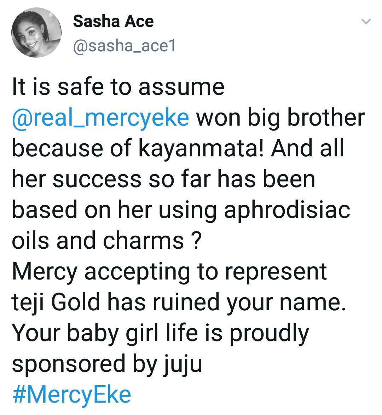Click the Sasha Ace display name
The image size is (382, 415).
click(x=113, y=22)
